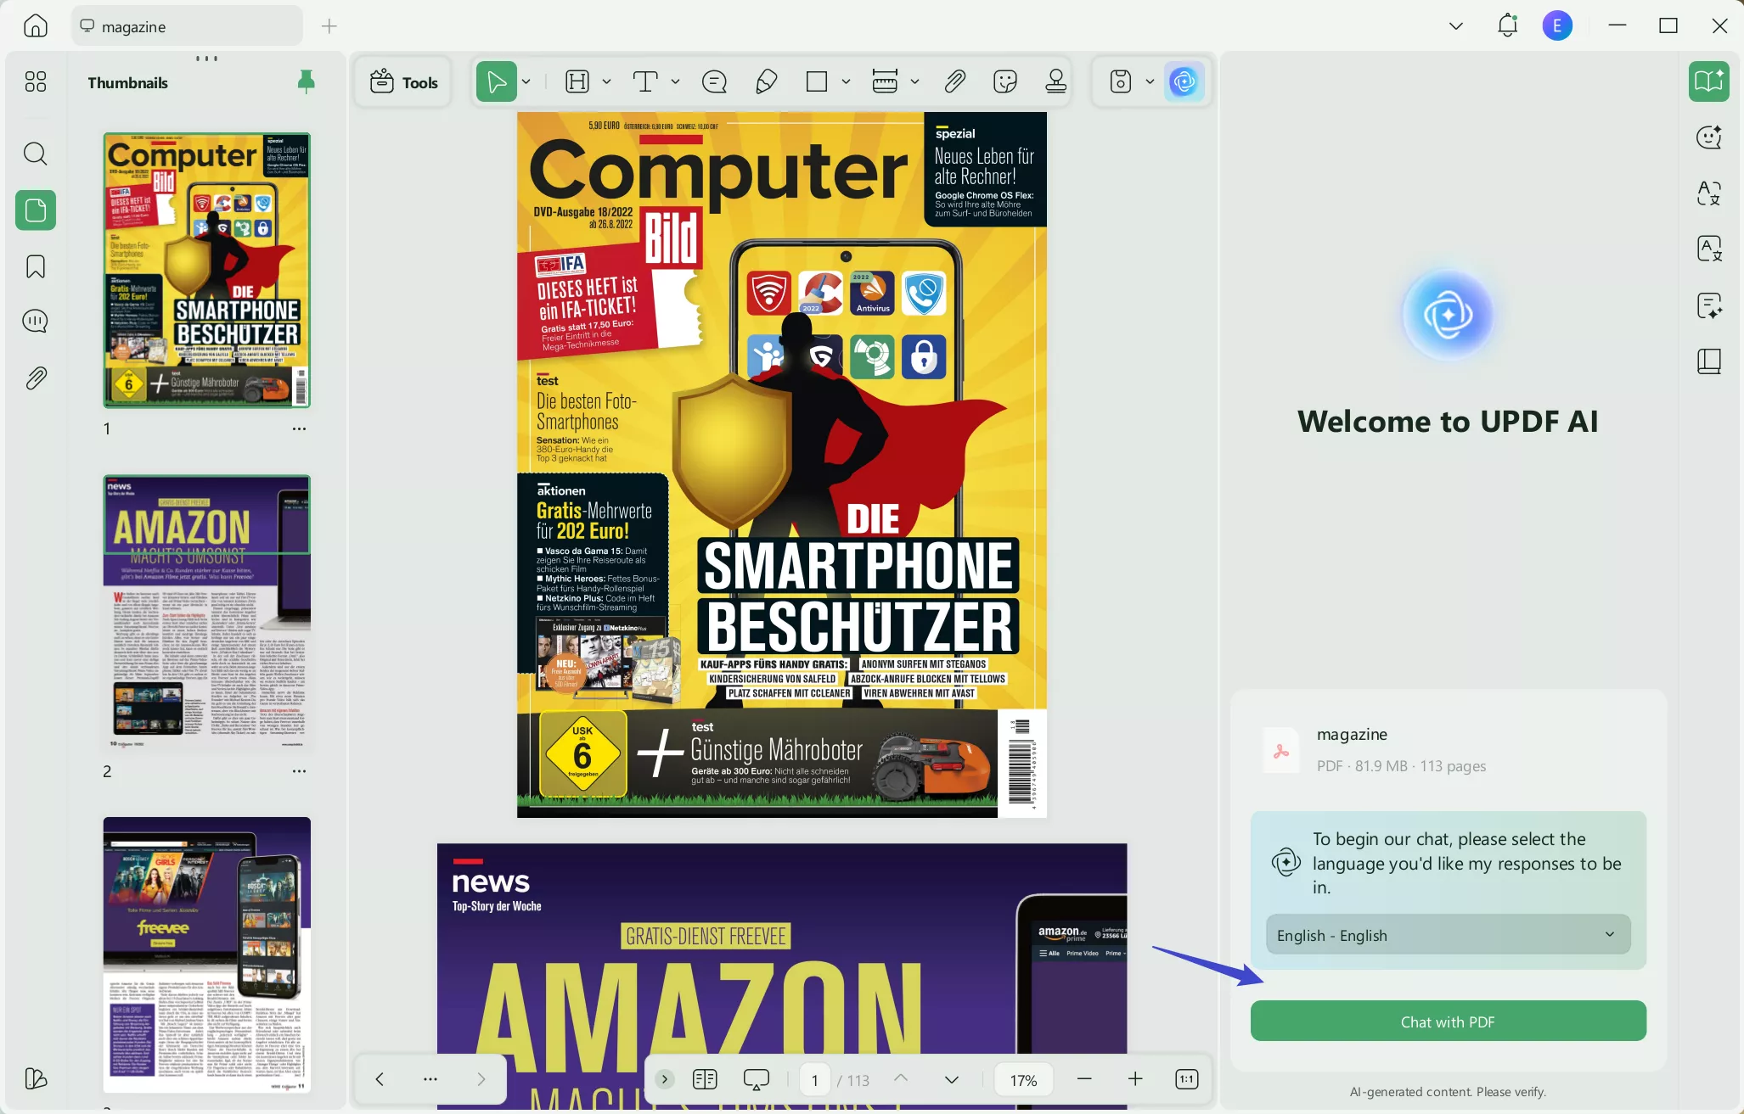1744x1114 pixels.
Task: Open the green reader book icon
Action: tap(1708, 81)
